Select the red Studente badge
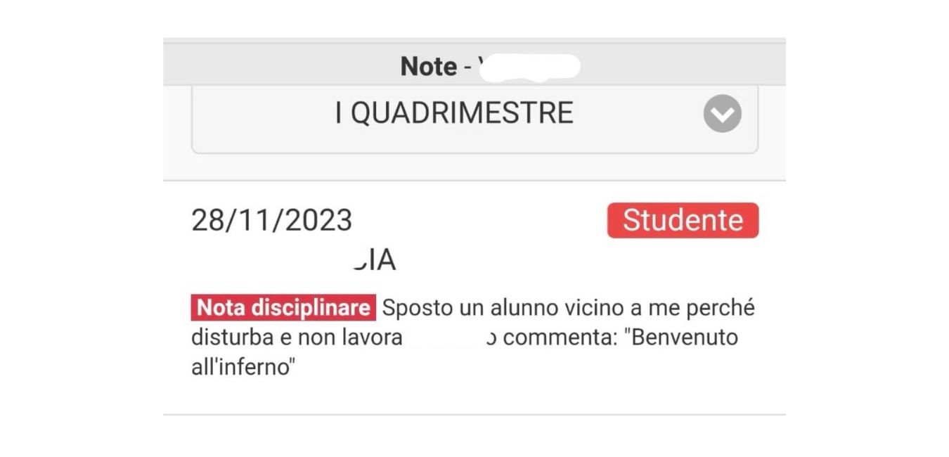 (683, 220)
